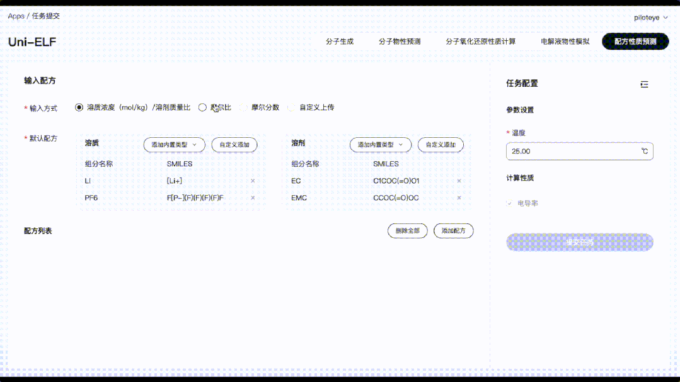The width and height of the screenshot is (680, 382).
Task: Delete the EMC solvent row
Action: [458, 197]
